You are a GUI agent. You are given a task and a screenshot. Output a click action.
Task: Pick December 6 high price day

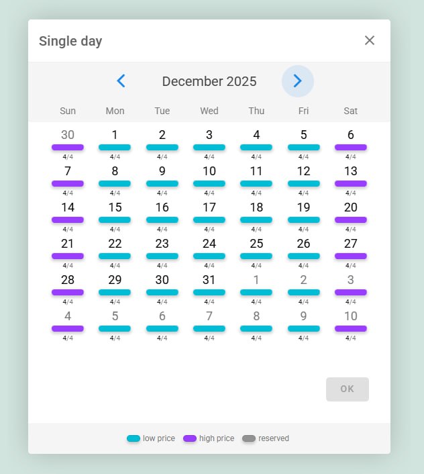point(351,135)
